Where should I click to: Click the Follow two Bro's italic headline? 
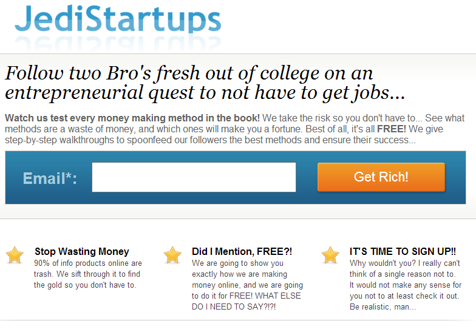pos(205,83)
